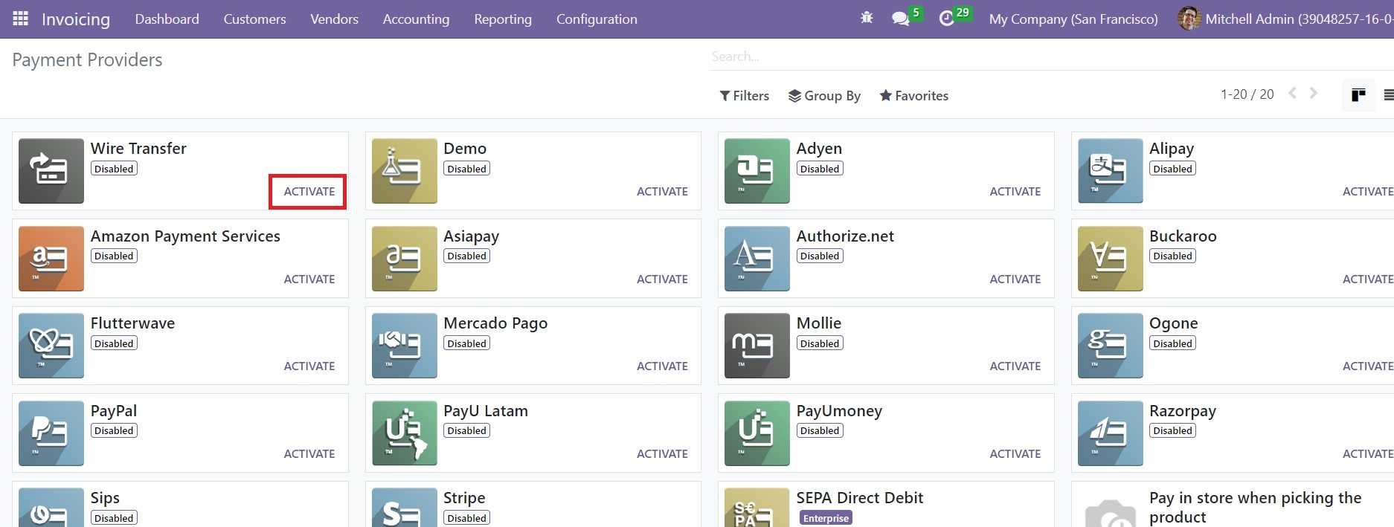Expand the Filters dropdown
This screenshot has width=1394, height=527.
click(745, 95)
